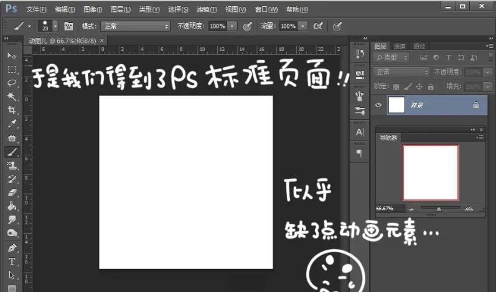Select the Lasso tool

[x=12, y=83]
